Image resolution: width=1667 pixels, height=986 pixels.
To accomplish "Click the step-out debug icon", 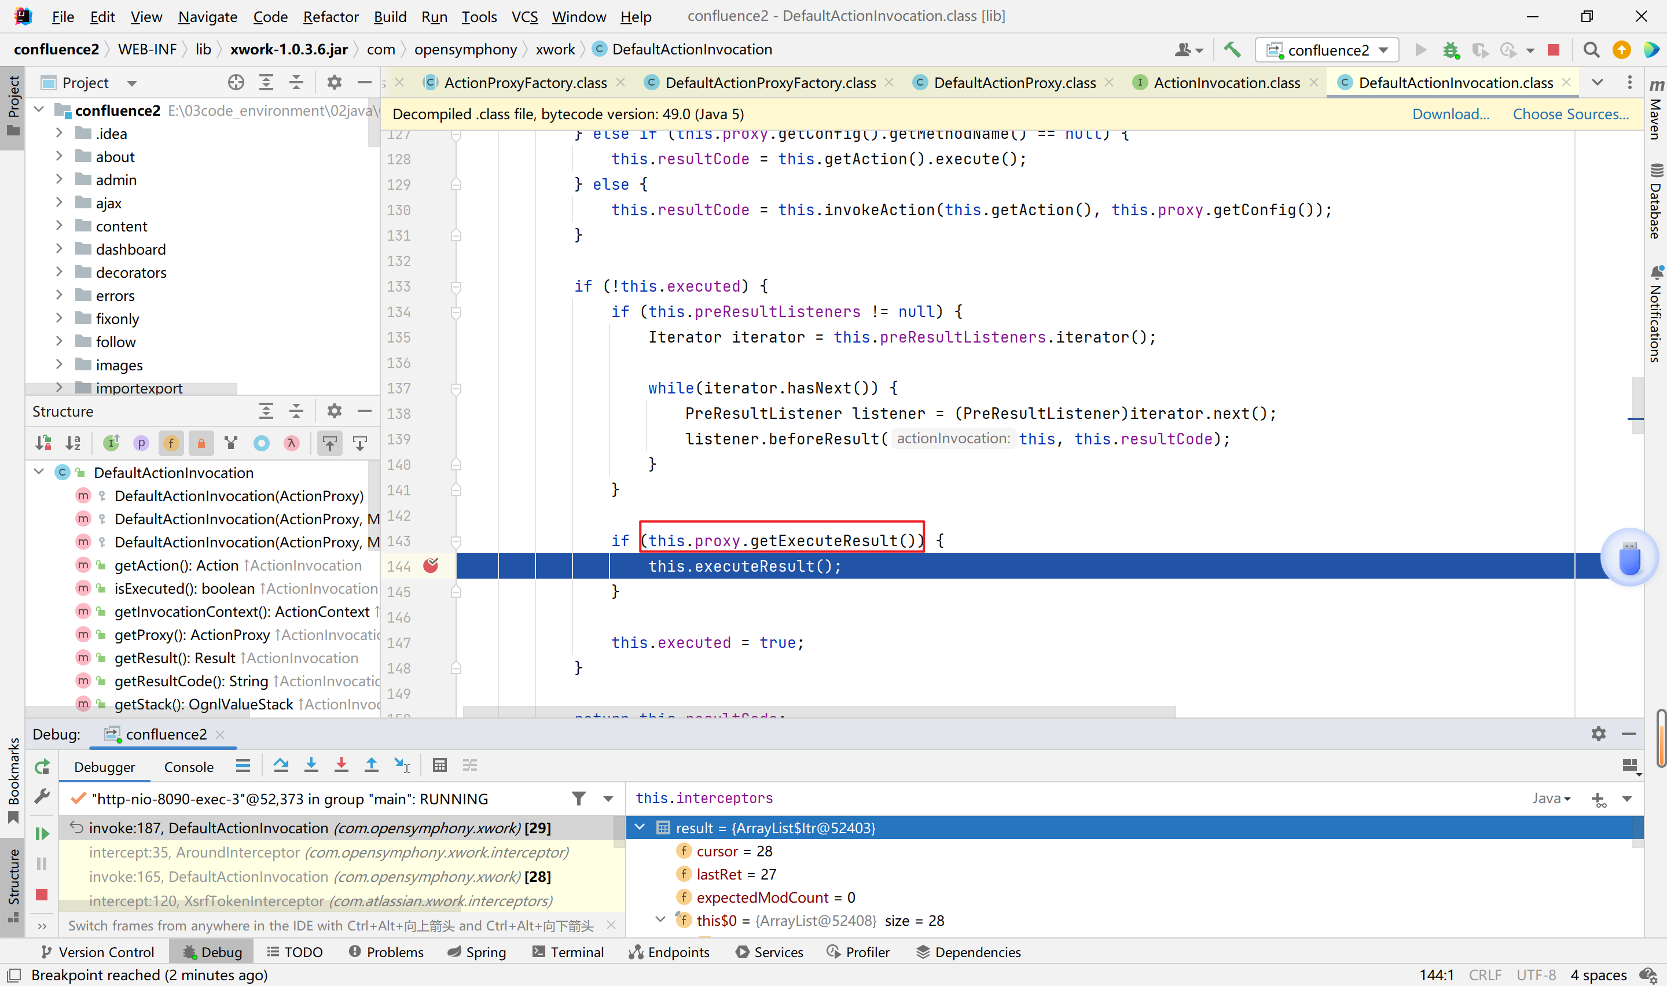I will (372, 766).
